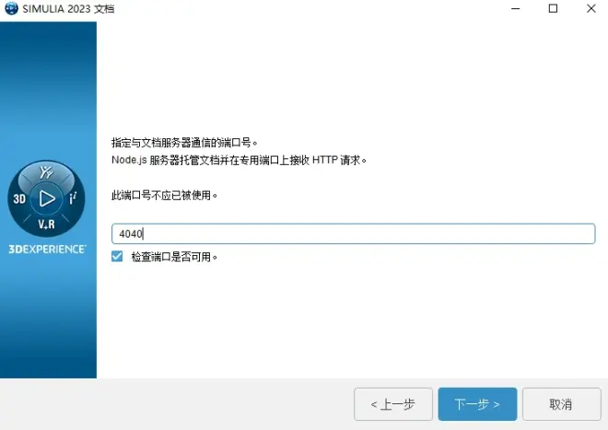This screenshot has width=608, height=430.
Task: Click the 指定与文档服务器通信的端口号 instruction text
Action: pos(184,143)
